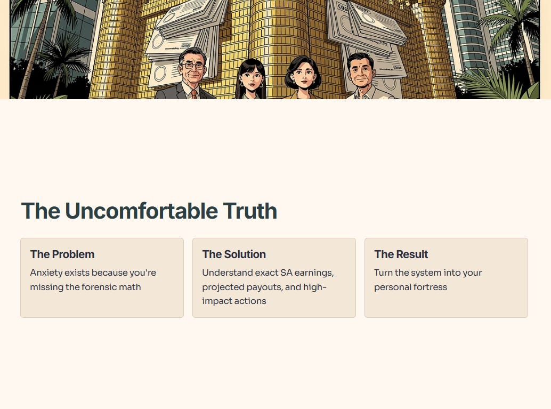Open "The Problem" card title

pyautogui.click(x=62, y=254)
